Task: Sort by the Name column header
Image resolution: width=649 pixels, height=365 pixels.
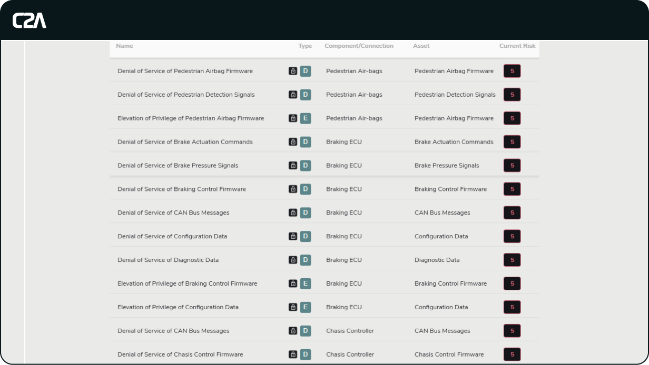Action: (124, 46)
